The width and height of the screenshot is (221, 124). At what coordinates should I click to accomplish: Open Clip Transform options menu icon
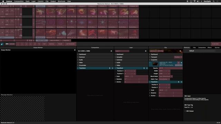pyautogui.click(x=181, y=82)
